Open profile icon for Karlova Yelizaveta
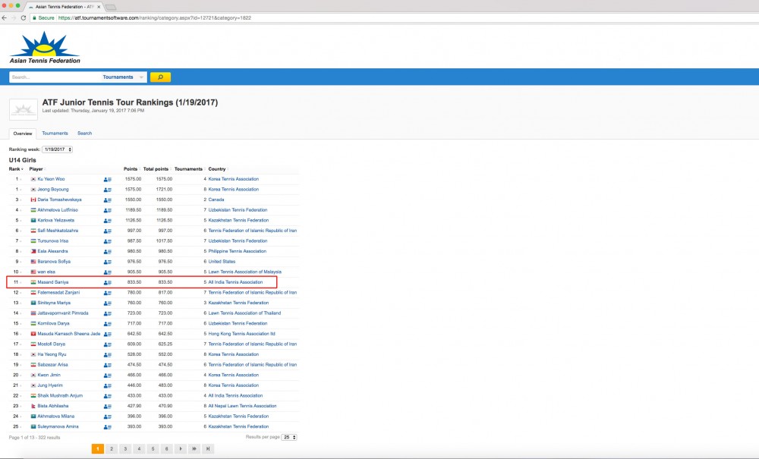The width and height of the screenshot is (759, 459). tap(108, 221)
